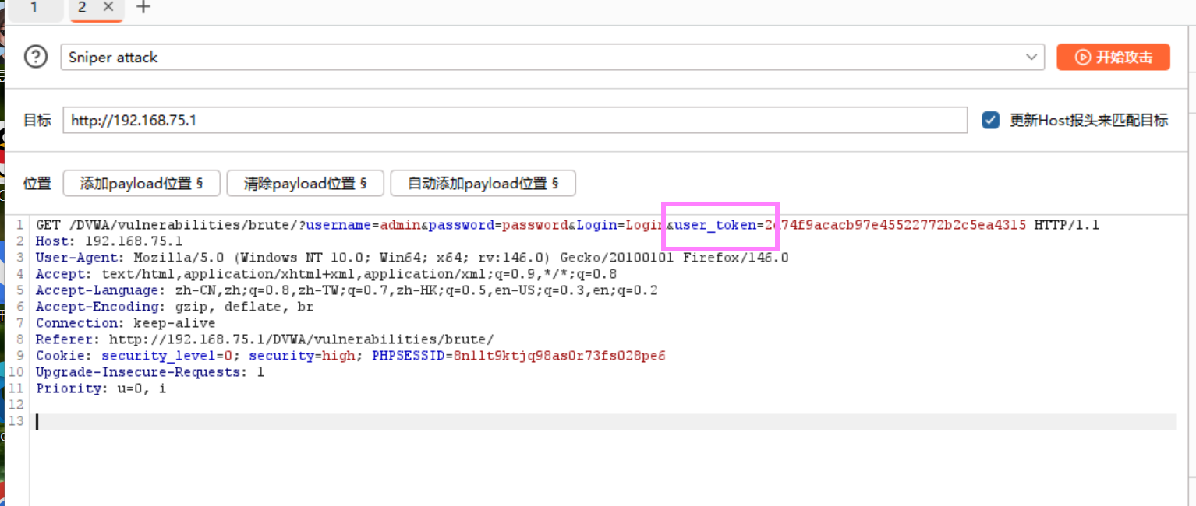Click empty line 13 in request editor

(604, 421)
